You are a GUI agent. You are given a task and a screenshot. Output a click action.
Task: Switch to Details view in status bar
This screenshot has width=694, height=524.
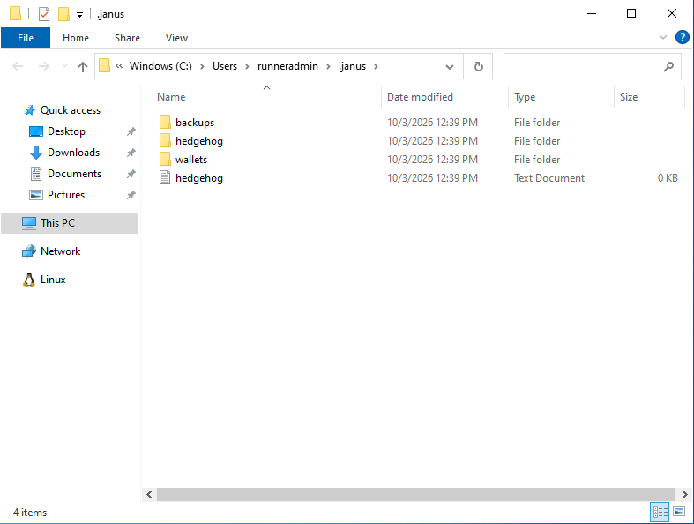click(660, 513)
